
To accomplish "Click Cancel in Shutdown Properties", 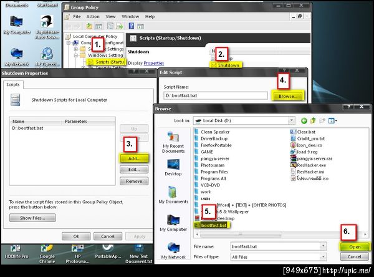I will 108,236.
